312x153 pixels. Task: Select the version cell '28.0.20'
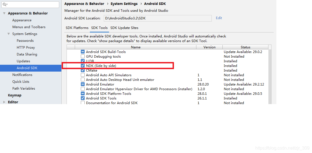click(x=203, y=84)
